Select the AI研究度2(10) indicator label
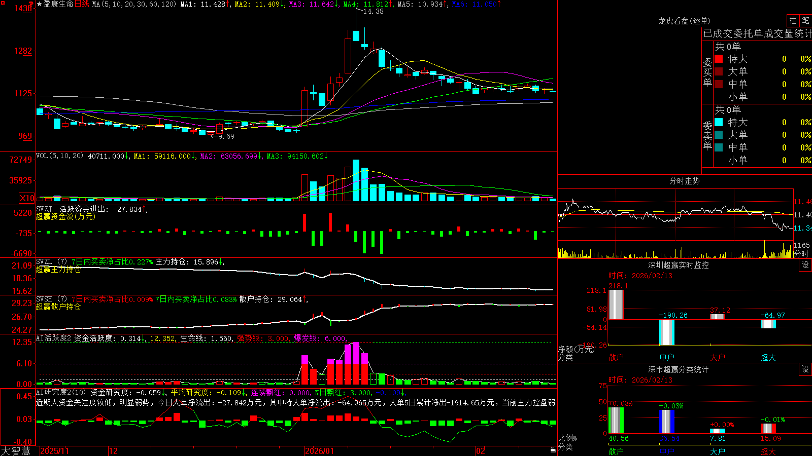Screen dimensions: 812x456 coord(61,392)
